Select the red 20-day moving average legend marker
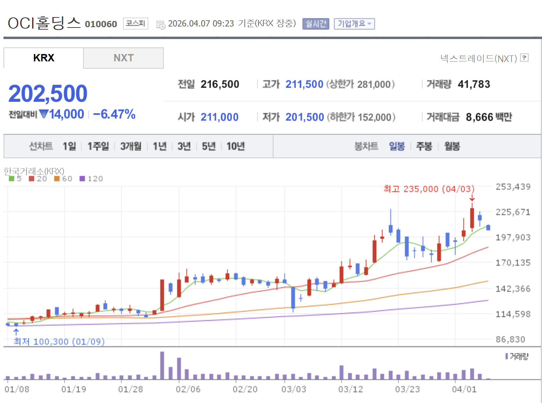Image resolution: width=542 pixels, height=403 pixels. [31, 178]
